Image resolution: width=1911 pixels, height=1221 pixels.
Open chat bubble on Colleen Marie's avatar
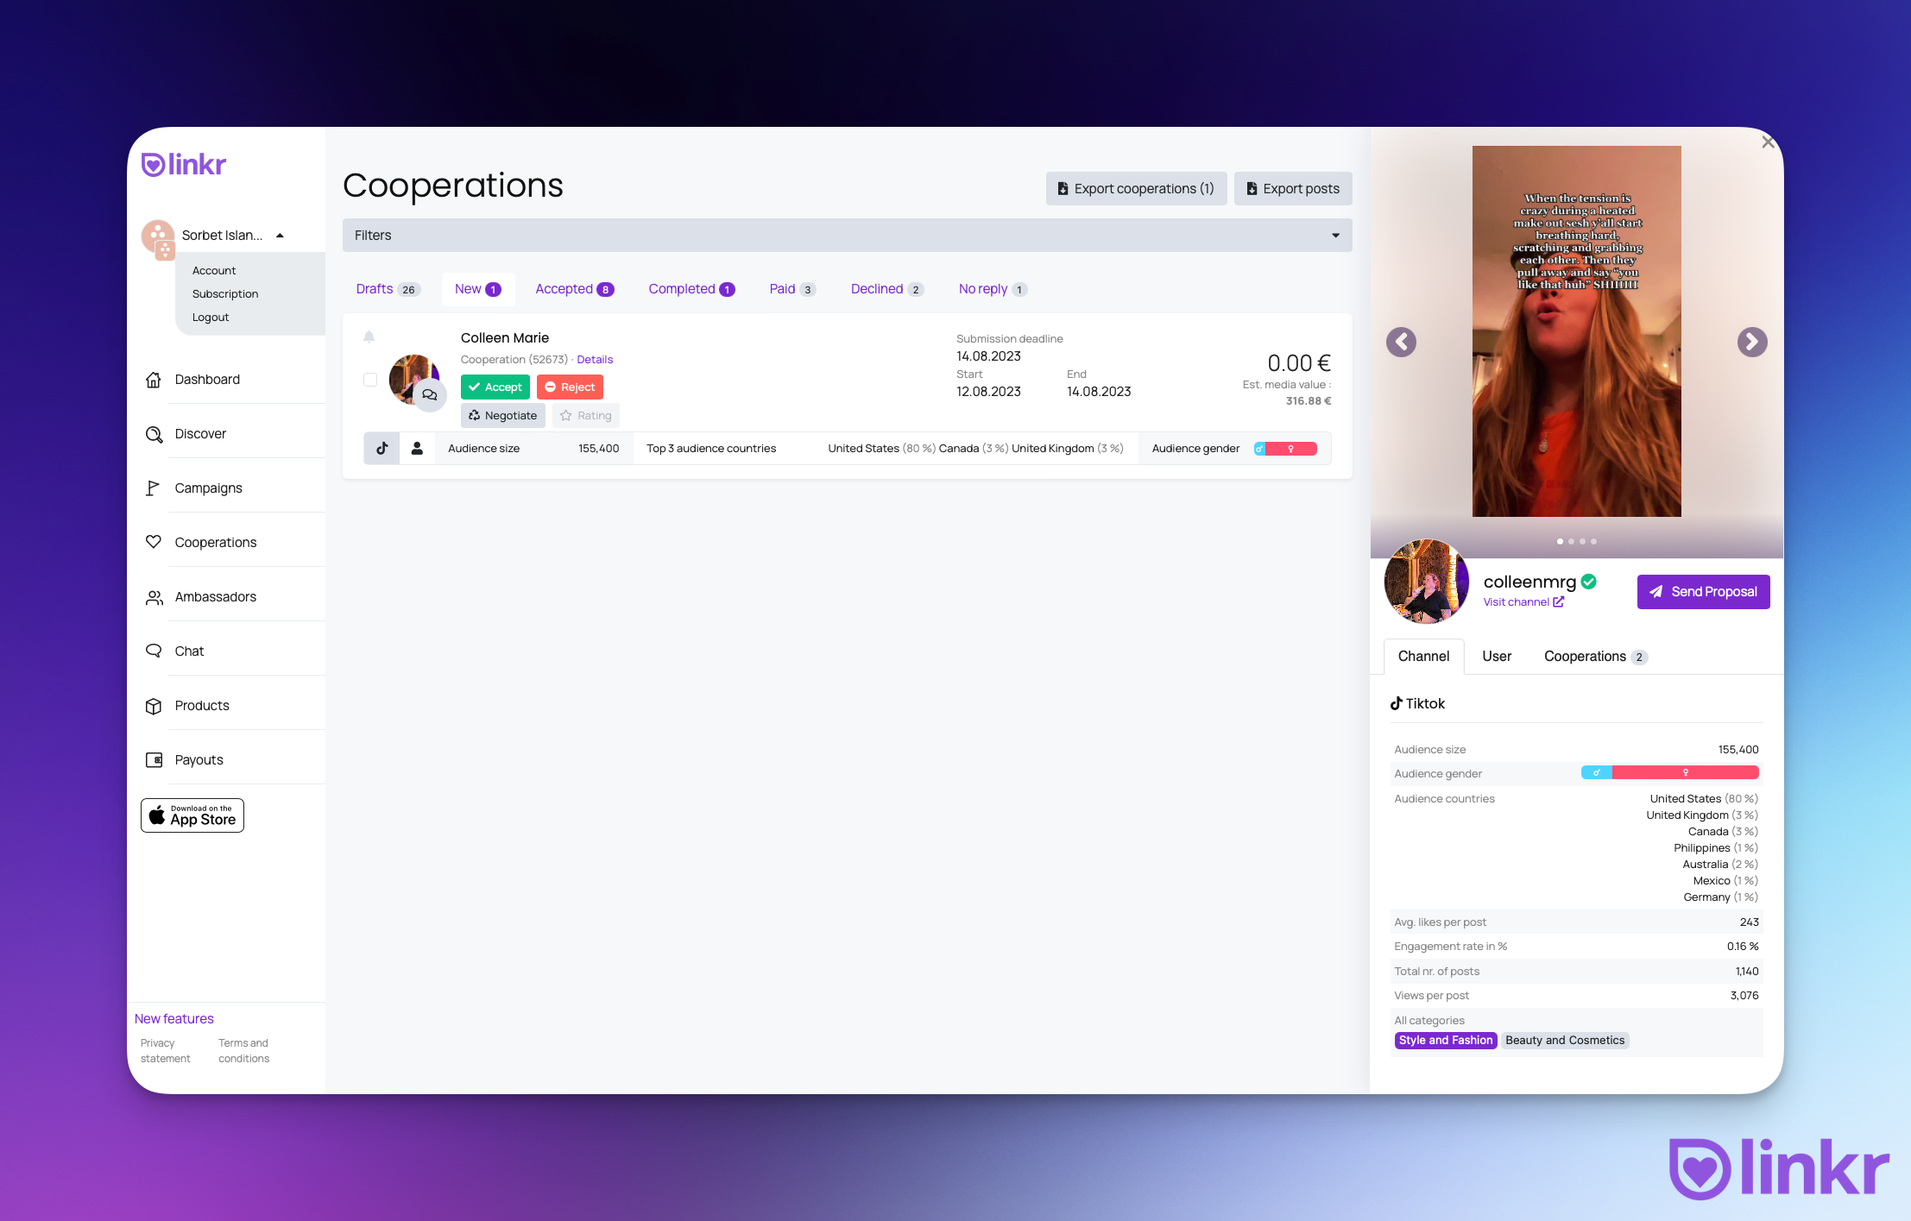(x=429, y=394)
